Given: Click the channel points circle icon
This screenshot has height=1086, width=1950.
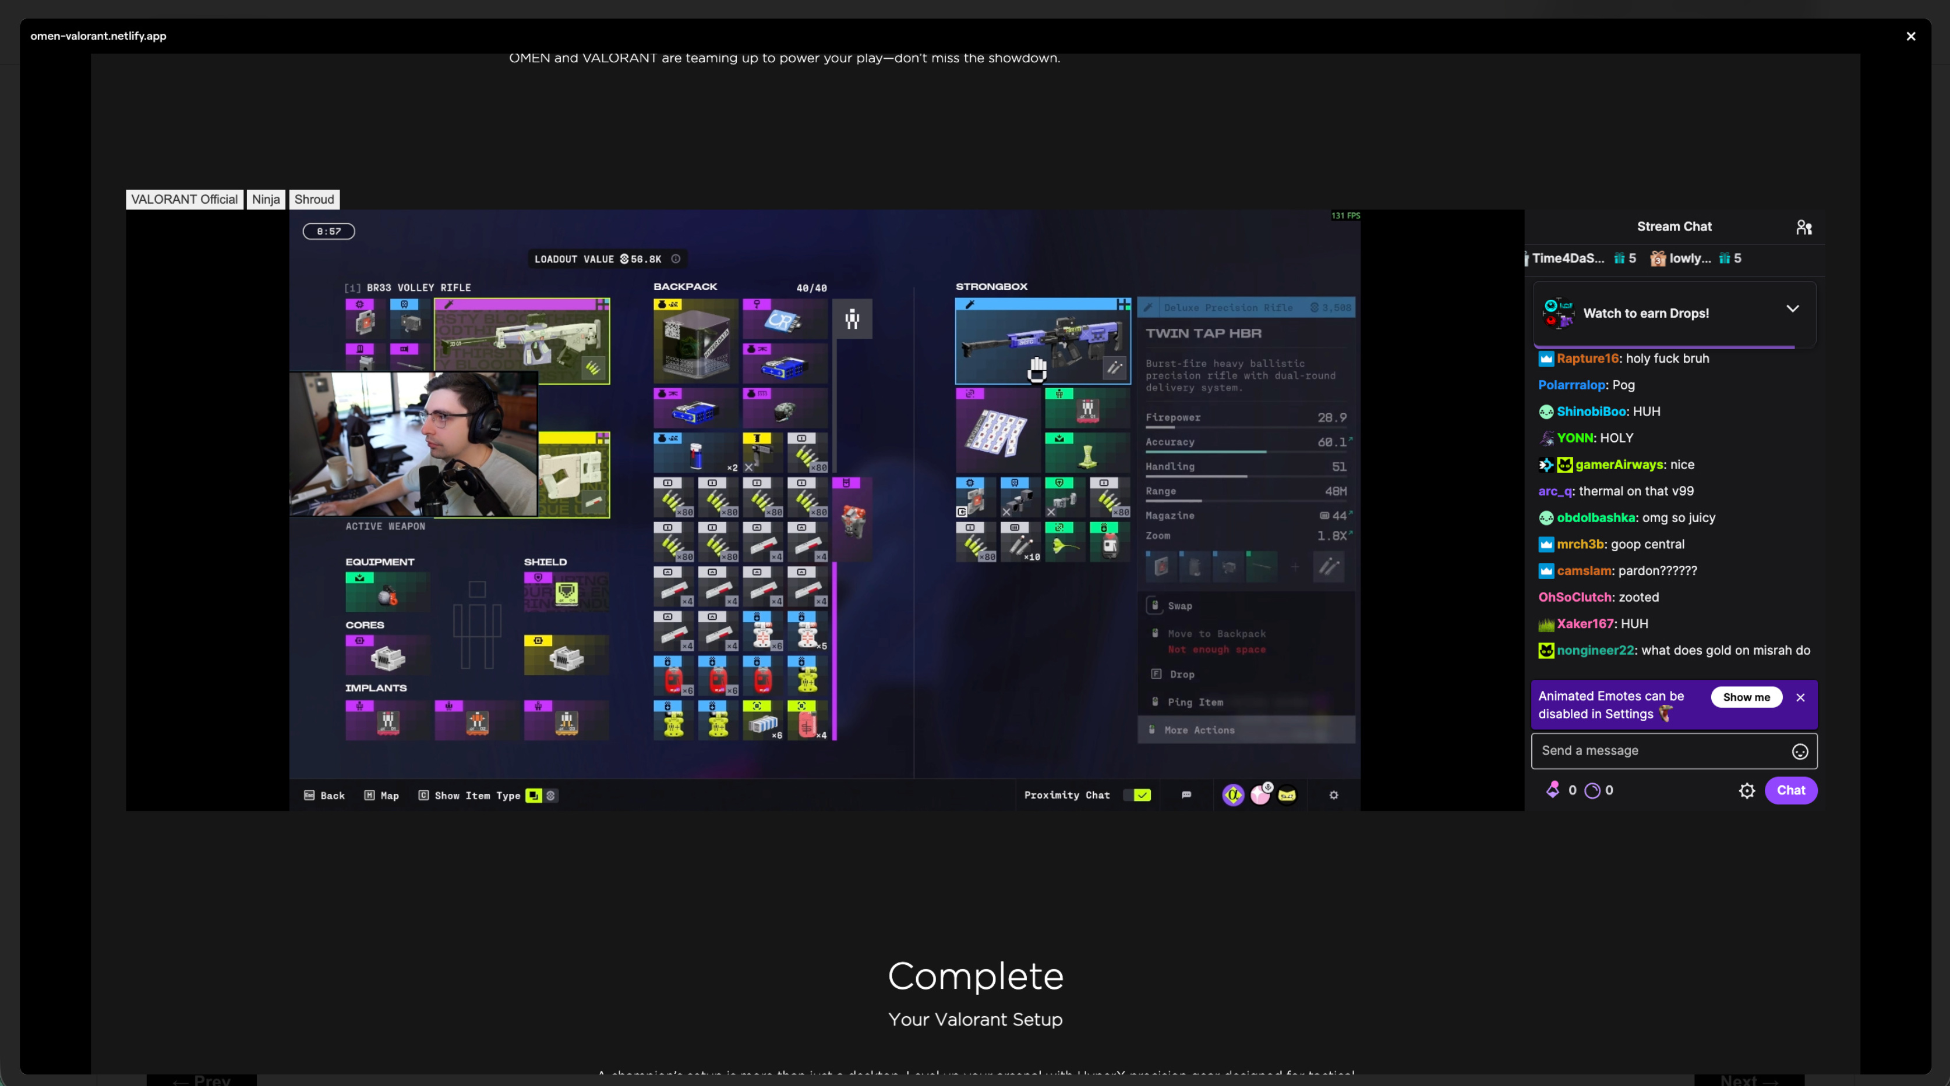Looking at the screenshot, I should tap(1592, 790).
